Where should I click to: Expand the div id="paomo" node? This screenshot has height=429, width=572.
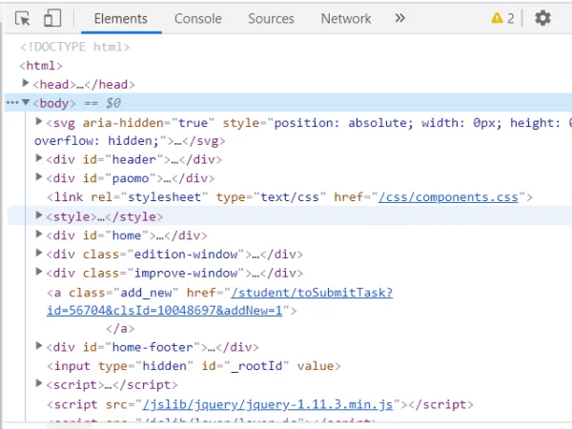coord(39,177)
